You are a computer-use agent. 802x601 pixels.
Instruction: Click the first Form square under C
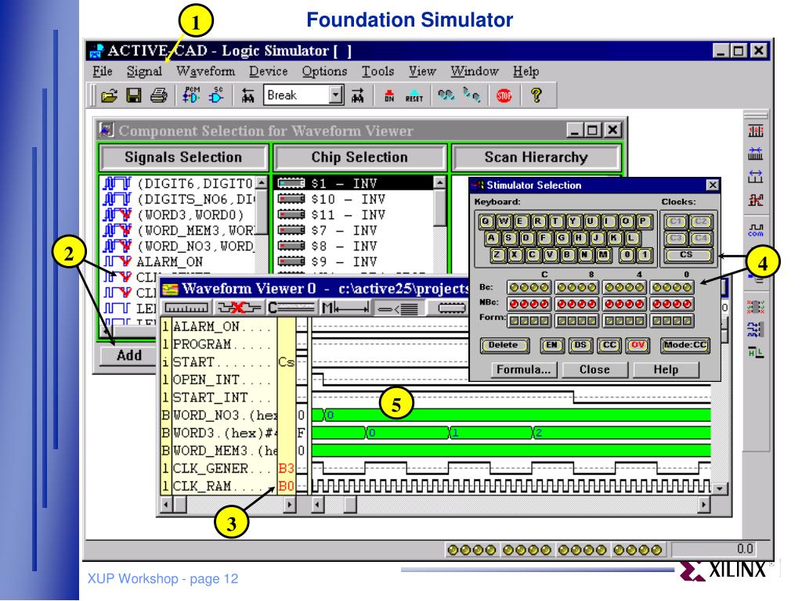pos(513,321)
